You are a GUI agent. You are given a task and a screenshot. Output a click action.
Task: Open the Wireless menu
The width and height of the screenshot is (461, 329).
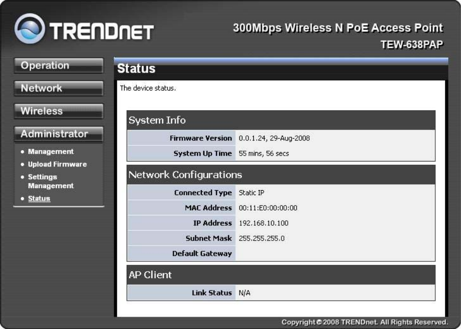tap(58, 111)
